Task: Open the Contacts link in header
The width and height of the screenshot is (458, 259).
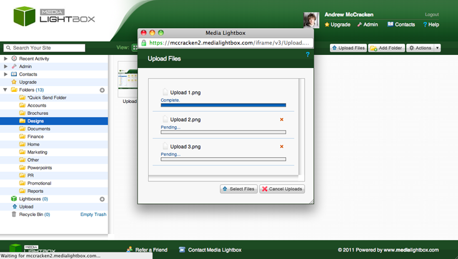Action: point(401,24)
